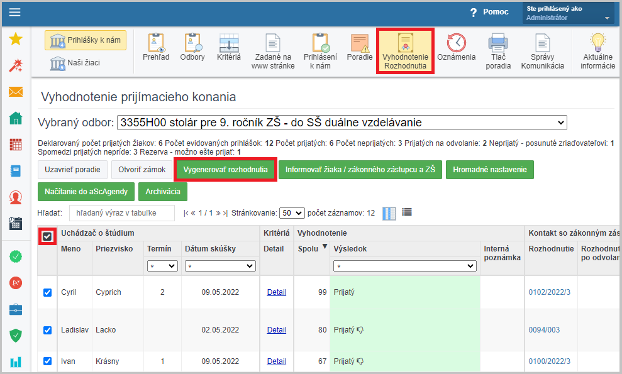622x374 pixels.
Task: Uncheck the checkbox for Ladislav Lacko
Action: [x=47, y=330]
